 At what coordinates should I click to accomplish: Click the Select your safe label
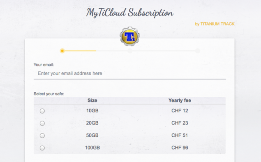(49, 94)
